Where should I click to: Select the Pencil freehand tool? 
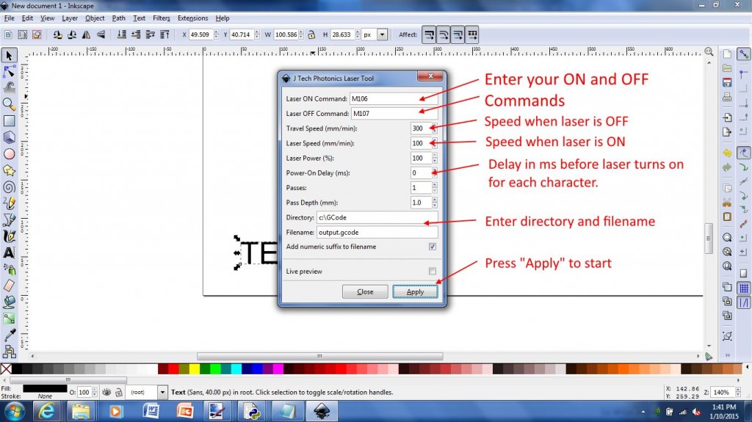pos(9,203)
